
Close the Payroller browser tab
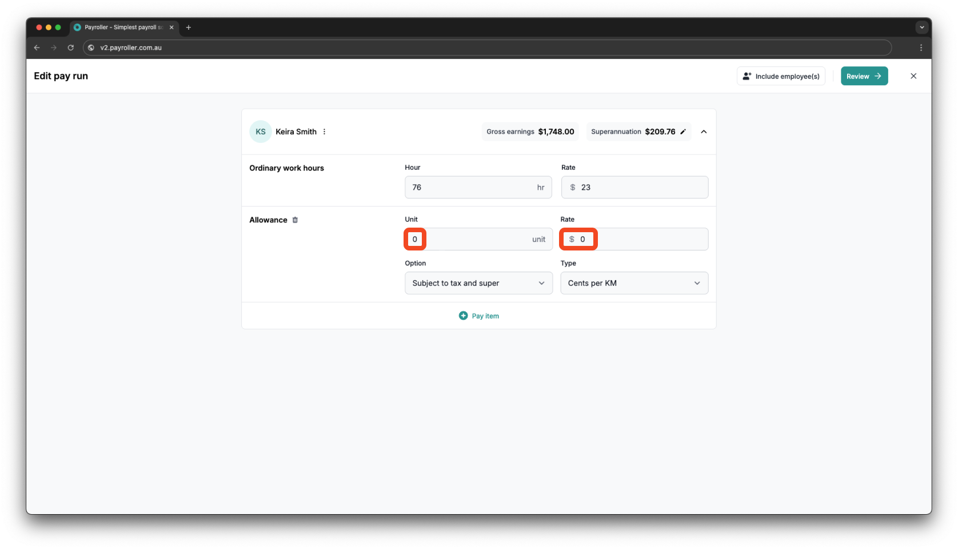click(x=171, y=27)
